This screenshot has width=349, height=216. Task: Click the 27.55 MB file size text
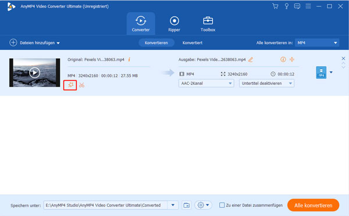click(x=129, y=76)
